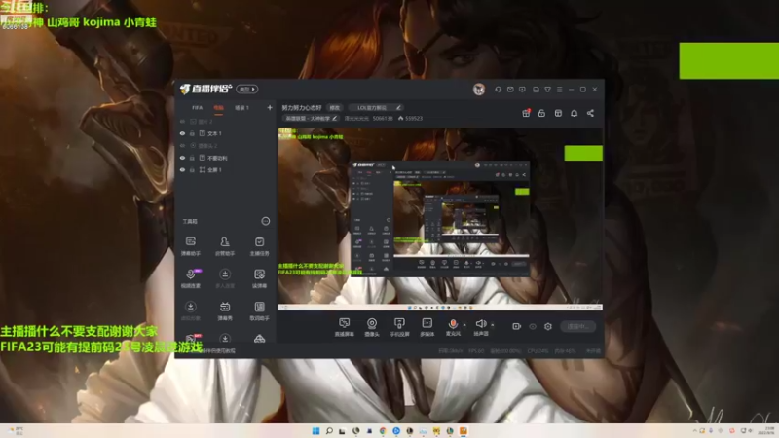Click the grey live status button bottom right
Viewport: 779px width, 438px height.
[x=577, y=326]
